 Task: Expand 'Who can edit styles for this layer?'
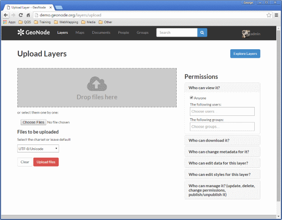pyautogui.click(x=222, y=174)
